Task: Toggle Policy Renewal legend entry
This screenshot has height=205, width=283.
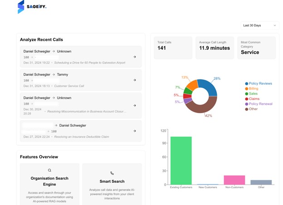Action: [x=260, y=104]
